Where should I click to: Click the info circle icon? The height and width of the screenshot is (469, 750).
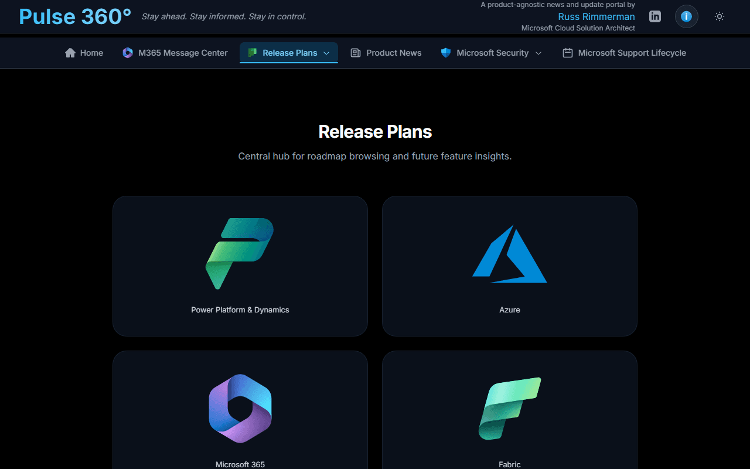(687, 16)
